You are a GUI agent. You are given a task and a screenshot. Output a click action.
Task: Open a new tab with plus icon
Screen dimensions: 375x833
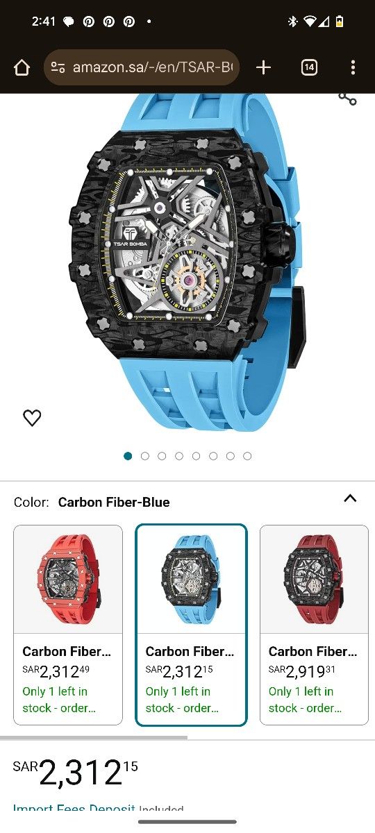click(263, 67)
